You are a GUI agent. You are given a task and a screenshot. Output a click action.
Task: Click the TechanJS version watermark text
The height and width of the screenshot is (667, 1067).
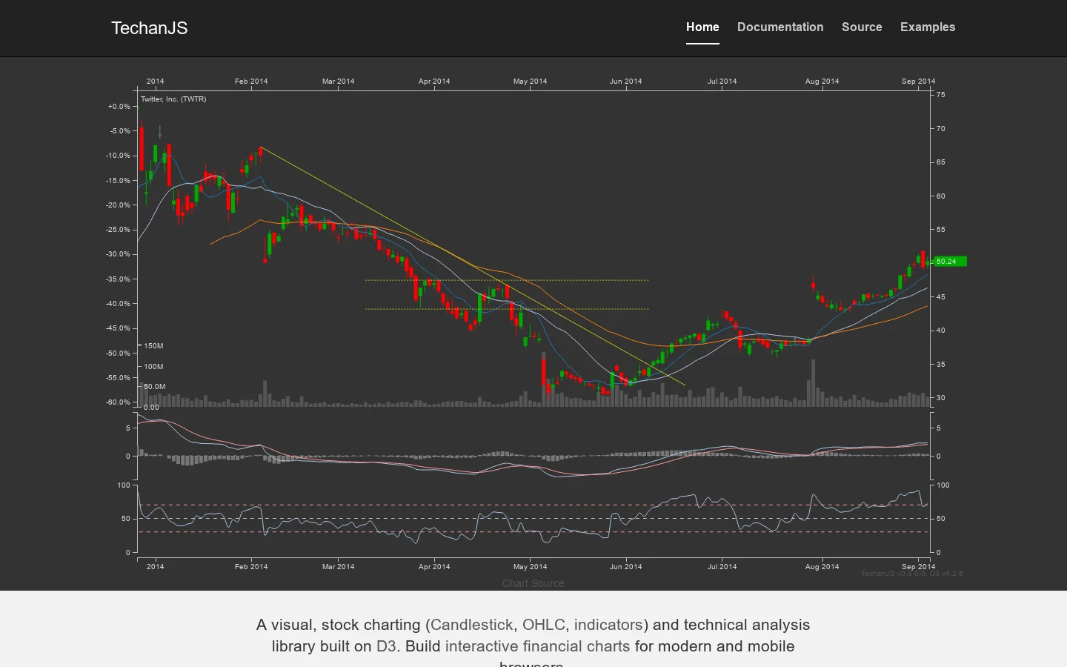(x=911, y=574)
